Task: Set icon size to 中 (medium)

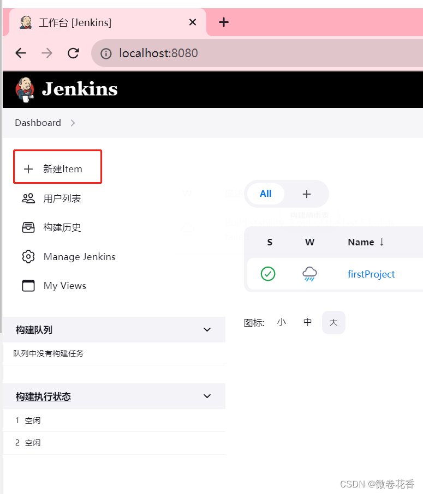Action: 307,322
